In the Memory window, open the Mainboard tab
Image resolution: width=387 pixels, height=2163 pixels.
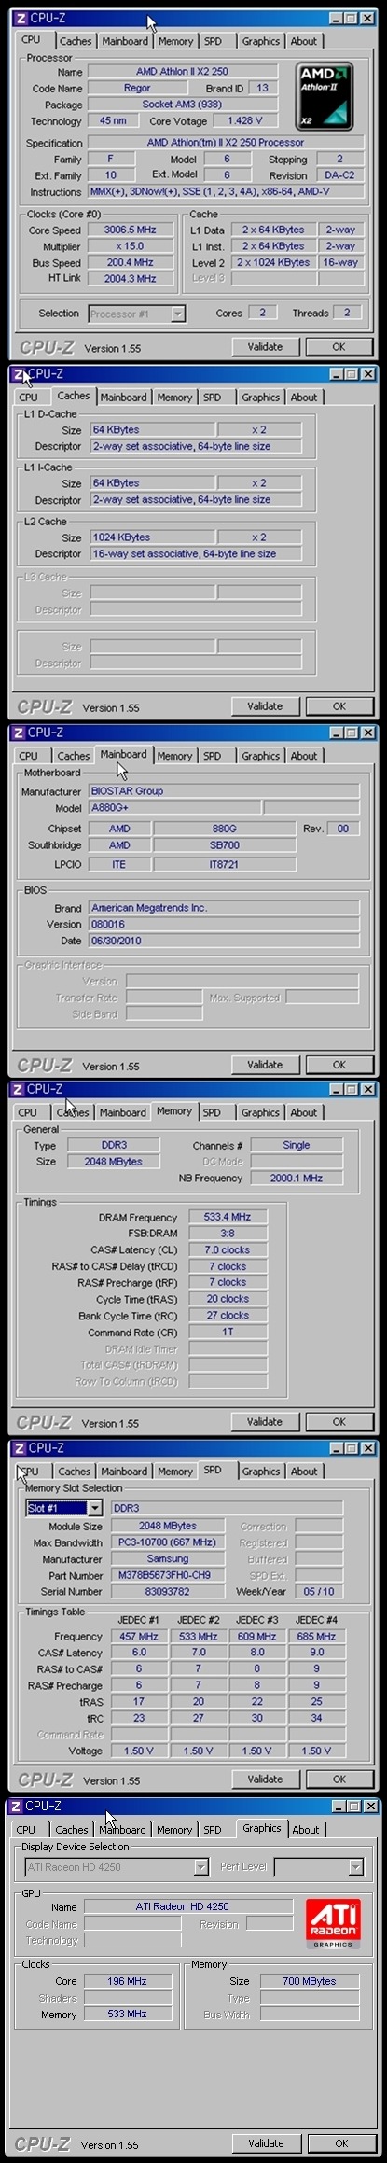click(x=123, y=1112)
